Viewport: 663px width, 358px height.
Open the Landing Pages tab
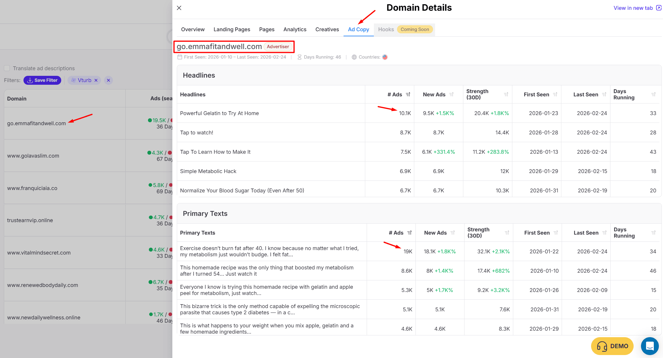coord(232,29)
